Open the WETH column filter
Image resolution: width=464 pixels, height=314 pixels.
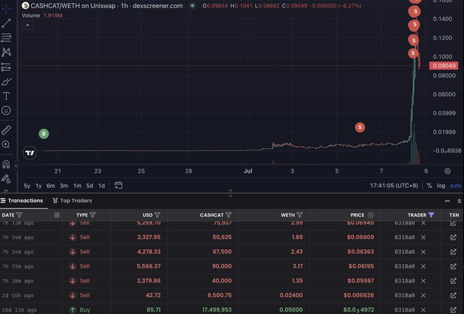(x=300, y=215)
